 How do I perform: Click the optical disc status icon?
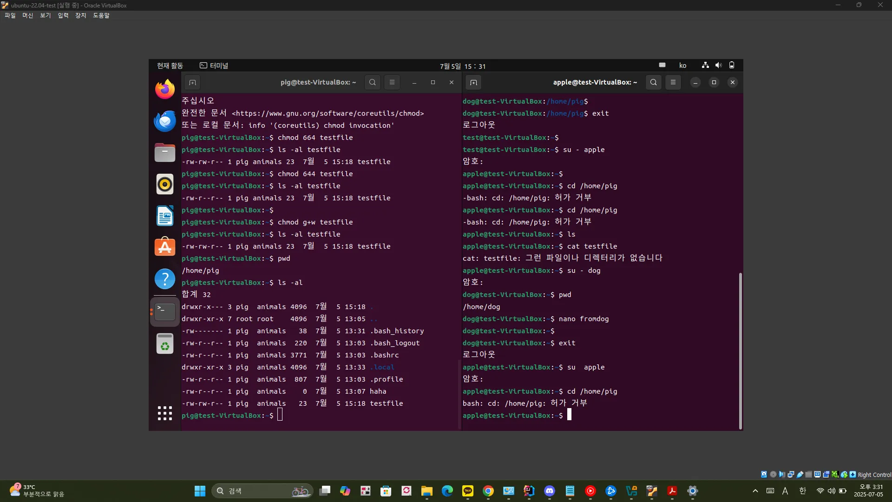tap(773, 475)
